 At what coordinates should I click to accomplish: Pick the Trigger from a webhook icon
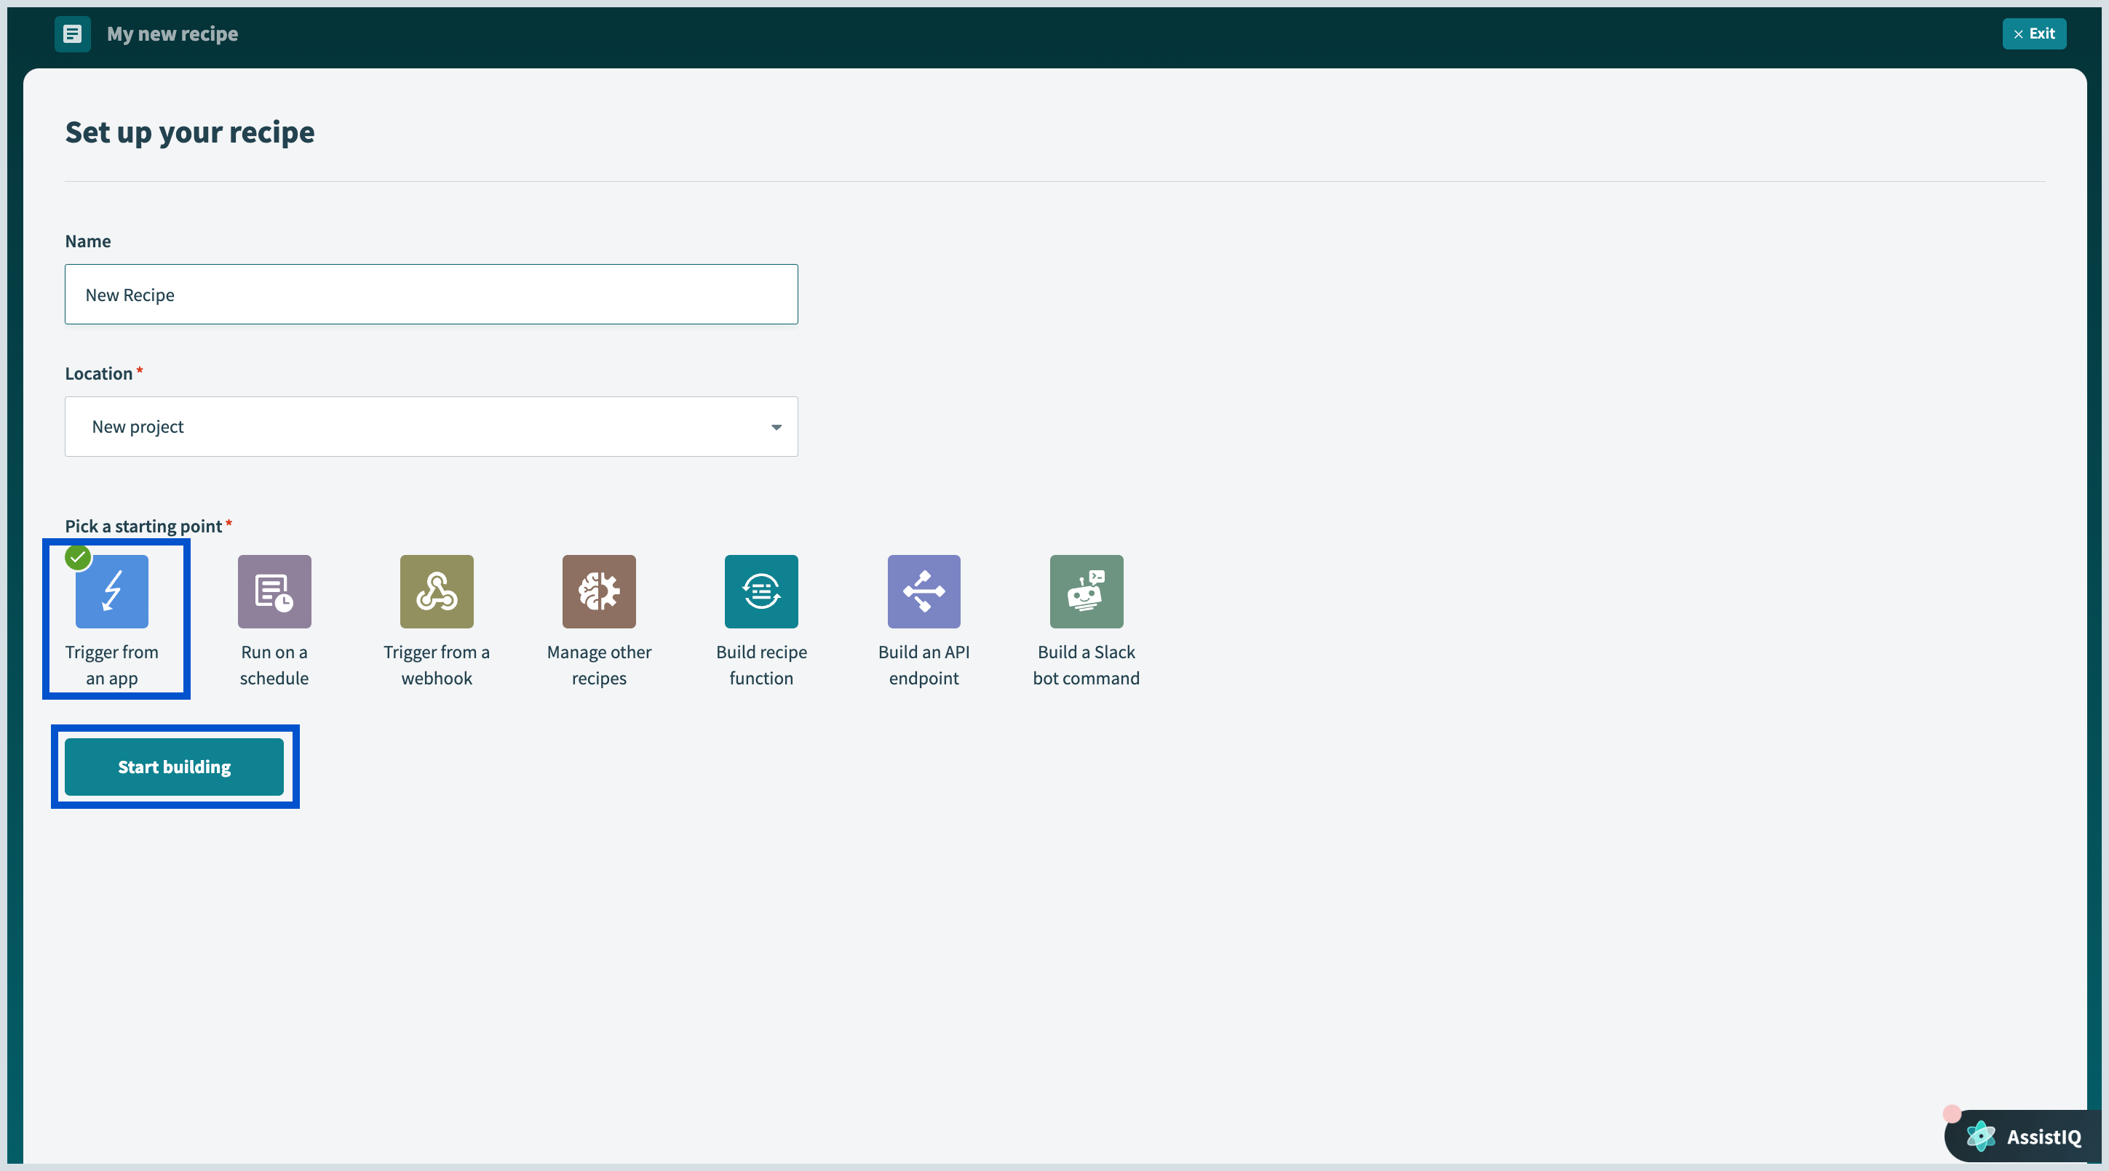(x=437, y=591)
